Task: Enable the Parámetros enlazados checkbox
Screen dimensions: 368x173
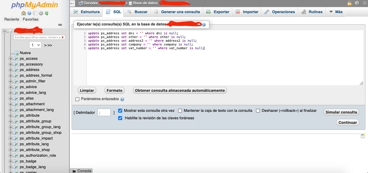Action: [77, 99]
